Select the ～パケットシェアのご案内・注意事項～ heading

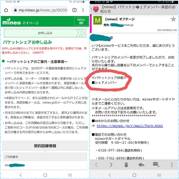[37, 62]
